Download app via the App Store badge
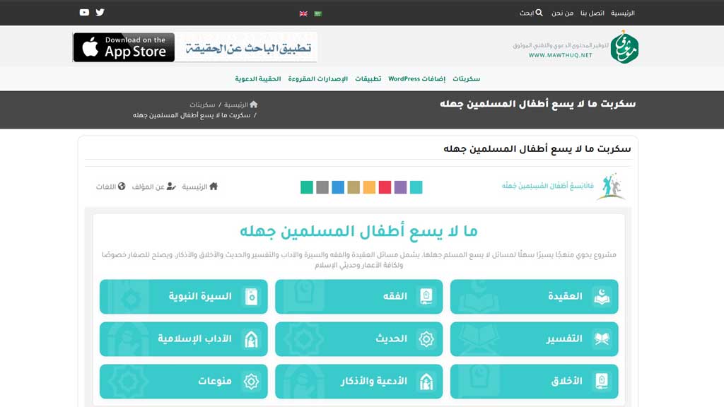724x407 pixels. tap(124, 47)
